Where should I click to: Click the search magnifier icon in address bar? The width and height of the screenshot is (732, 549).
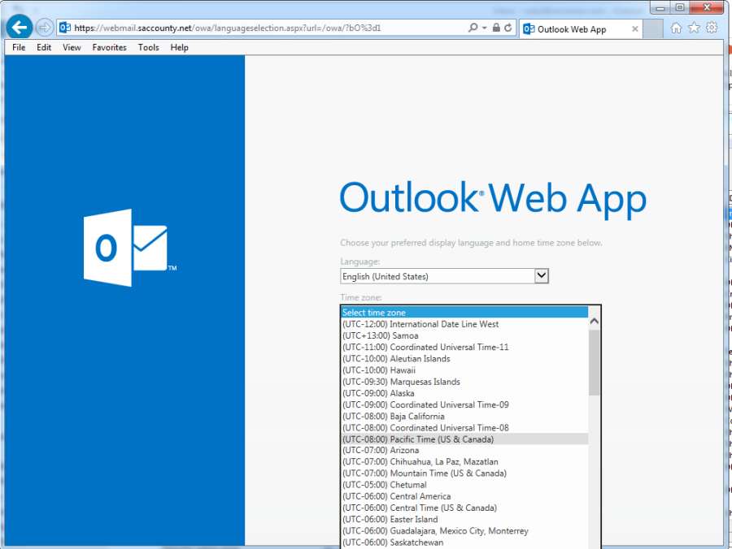tap(473, 28)
